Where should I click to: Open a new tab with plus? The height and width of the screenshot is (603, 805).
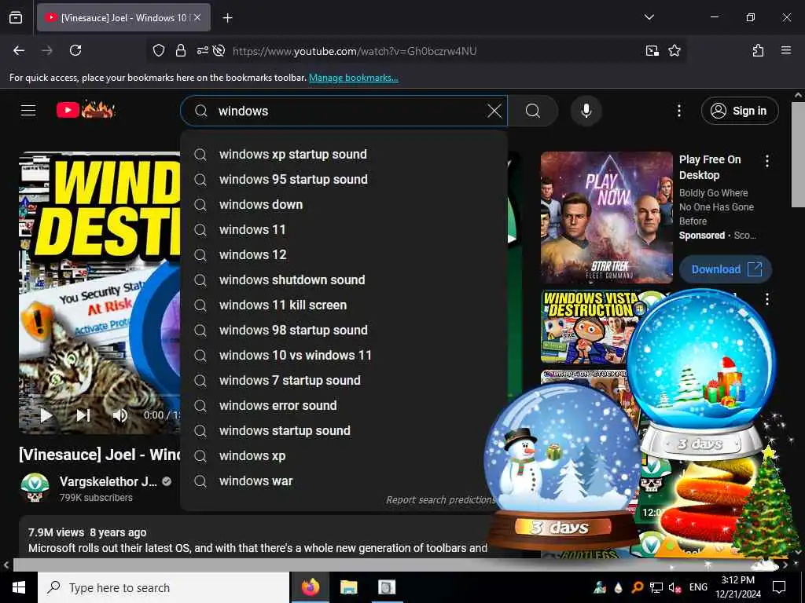point(227,18)
